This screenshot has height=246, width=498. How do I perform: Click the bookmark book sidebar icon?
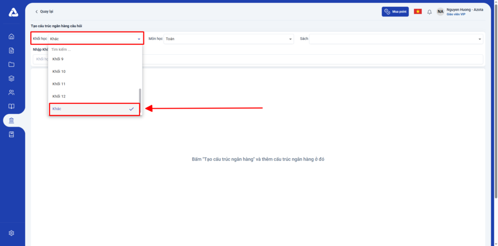click(x=12, y=134)
